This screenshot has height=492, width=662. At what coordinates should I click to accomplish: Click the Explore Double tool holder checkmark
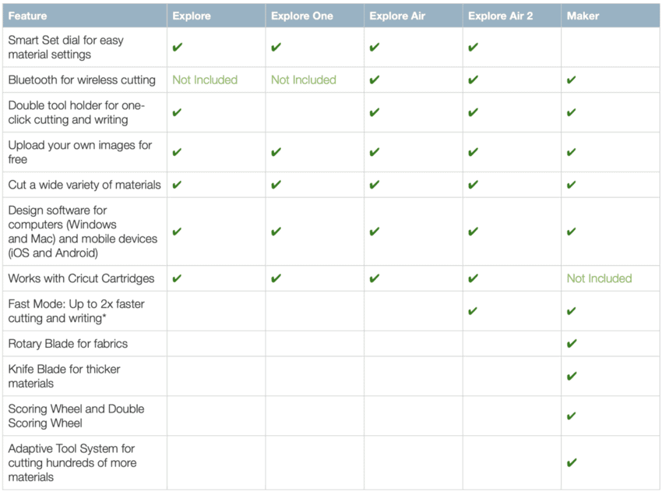pyautogui.click(x=178, y=112)
